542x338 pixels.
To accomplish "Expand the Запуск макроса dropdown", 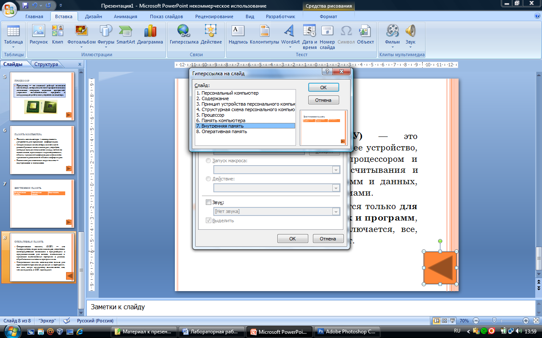I will (x=336, y=169).
